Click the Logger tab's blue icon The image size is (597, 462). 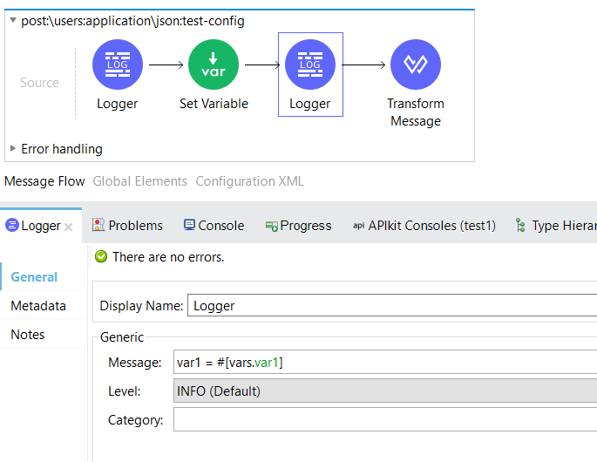12,225
